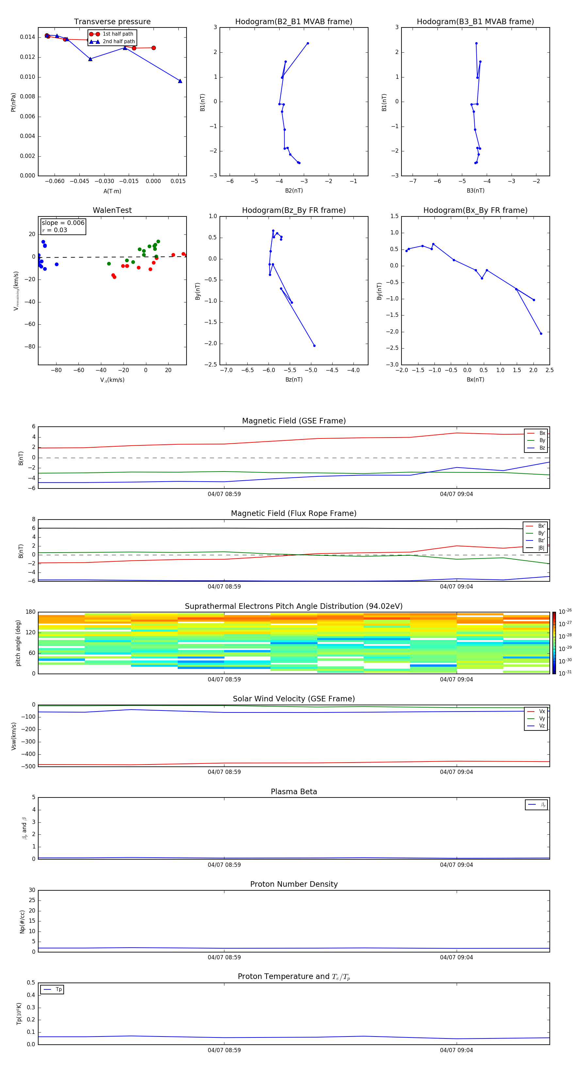Image resolution: width=588 pixels, height=1079 pixels.
Task: Click the 'Proton Number Density' title
Action: pos(294,884)
